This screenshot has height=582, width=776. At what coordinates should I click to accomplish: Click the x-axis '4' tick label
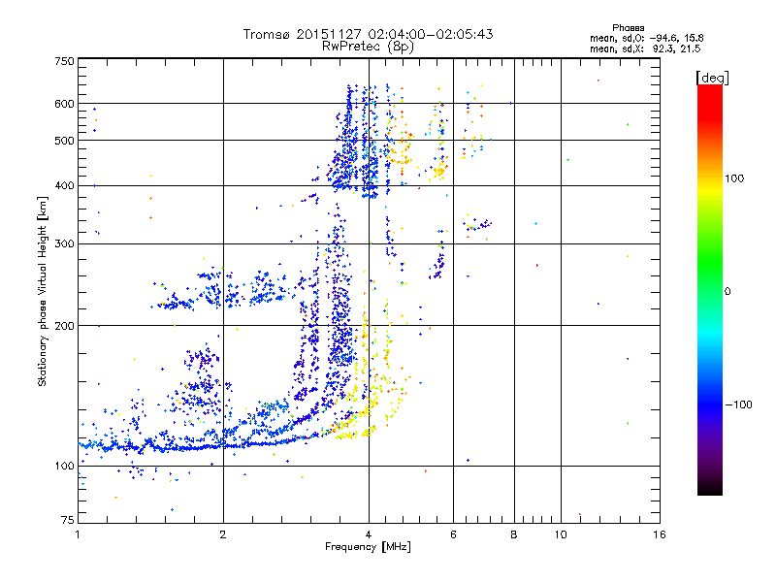(x=369, y=534)
